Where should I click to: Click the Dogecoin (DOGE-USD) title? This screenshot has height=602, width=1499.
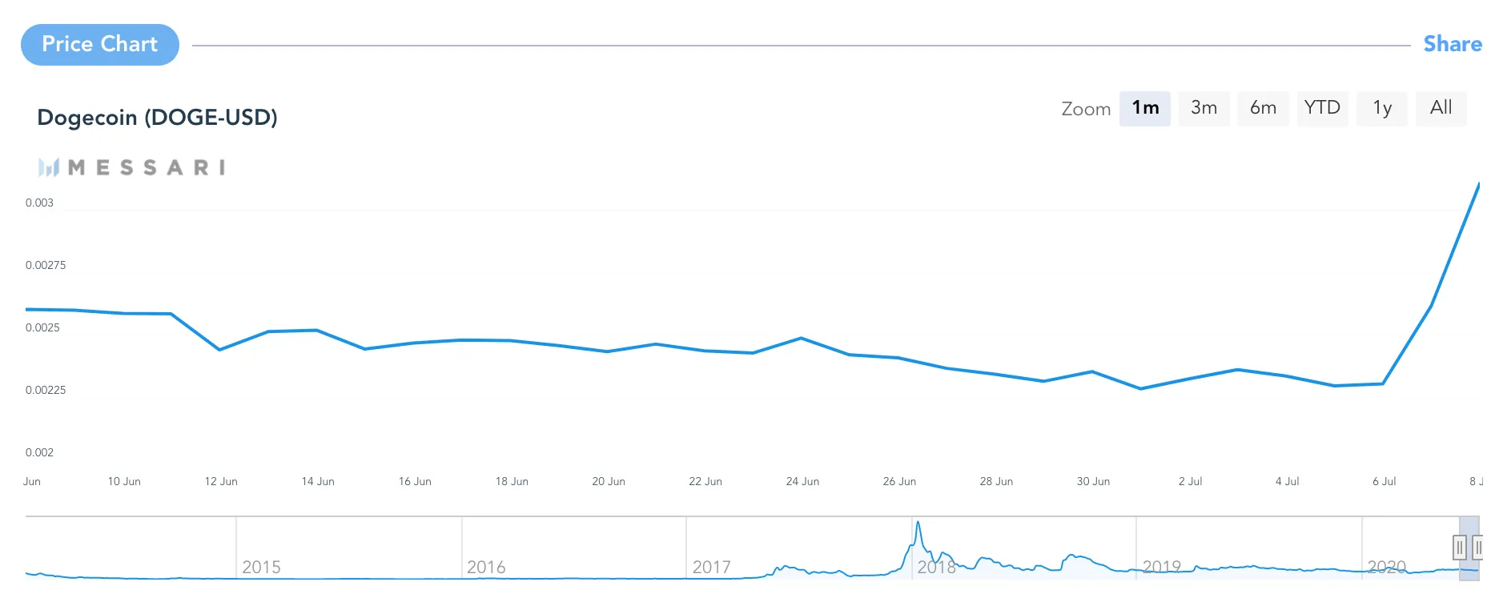(157, 117)
